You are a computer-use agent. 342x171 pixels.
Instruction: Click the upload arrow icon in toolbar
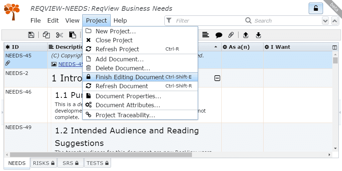click(x=246, y=35)
